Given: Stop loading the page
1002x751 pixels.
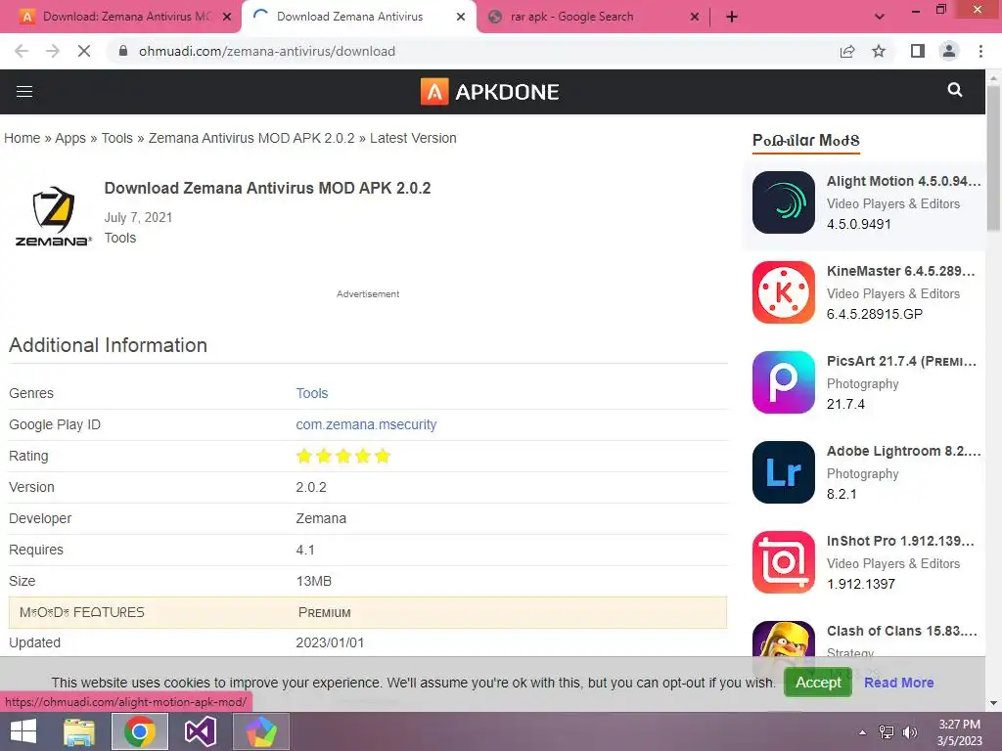Looking at the screenshot, I should click(84, 51).
